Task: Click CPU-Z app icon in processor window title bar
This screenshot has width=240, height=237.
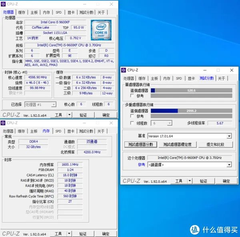Action: coord(3,4)
